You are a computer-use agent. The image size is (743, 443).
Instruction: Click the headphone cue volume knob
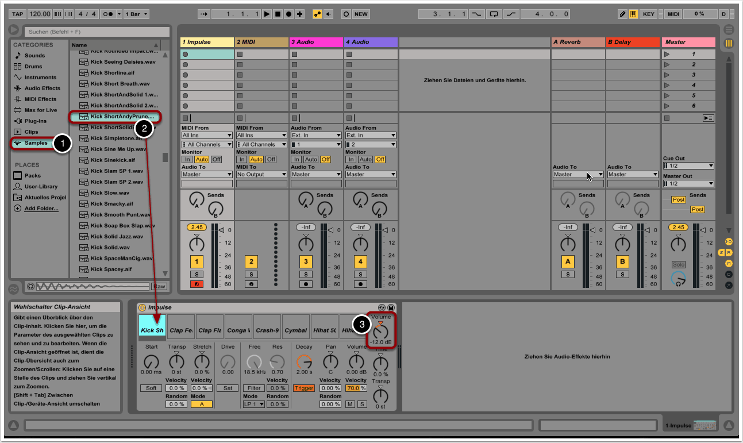click(x=679, y=279)
